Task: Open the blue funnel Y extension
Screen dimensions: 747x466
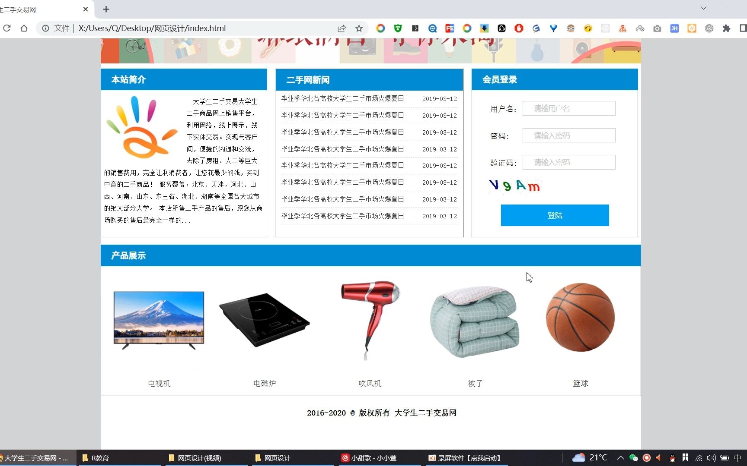Action: coord(553,28)
